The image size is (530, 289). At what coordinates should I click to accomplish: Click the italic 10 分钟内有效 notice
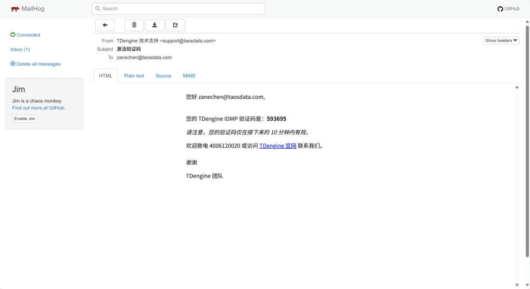[x=248, y=132]
